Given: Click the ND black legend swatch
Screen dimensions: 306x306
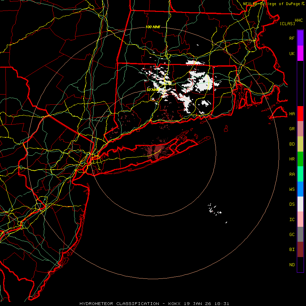Looking at the screenshot, I should 300,265.
